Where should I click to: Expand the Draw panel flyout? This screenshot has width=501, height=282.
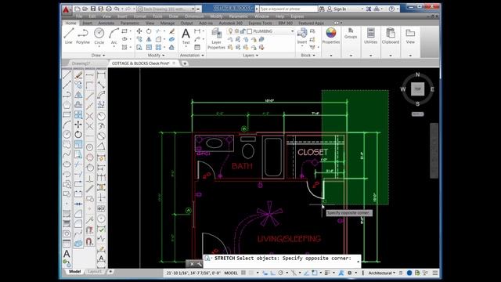(x=98, y=56)
